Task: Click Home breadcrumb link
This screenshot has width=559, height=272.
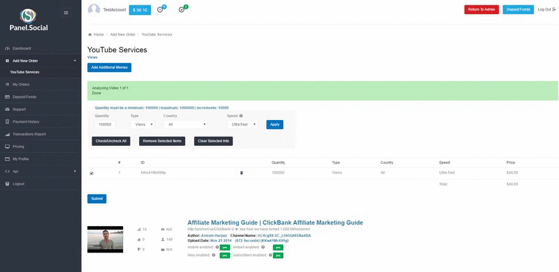Action: [x=99, y=35]
